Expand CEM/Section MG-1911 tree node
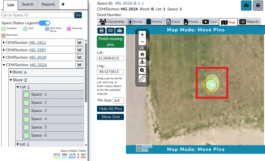The image size is (265, 161). click(x=4, y=43)
